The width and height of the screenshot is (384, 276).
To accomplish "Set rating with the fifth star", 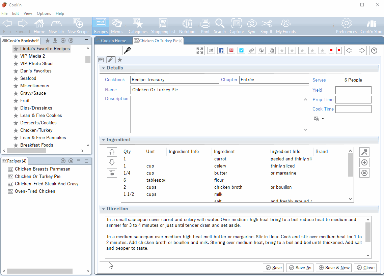I will (323, 51).
